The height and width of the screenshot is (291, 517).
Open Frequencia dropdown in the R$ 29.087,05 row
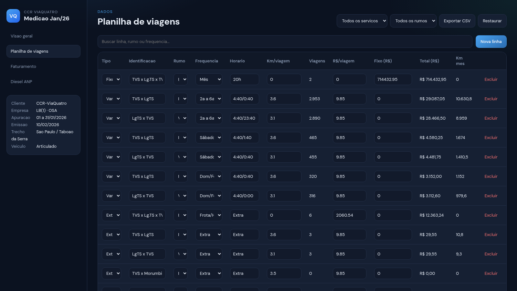click(209, 99)
